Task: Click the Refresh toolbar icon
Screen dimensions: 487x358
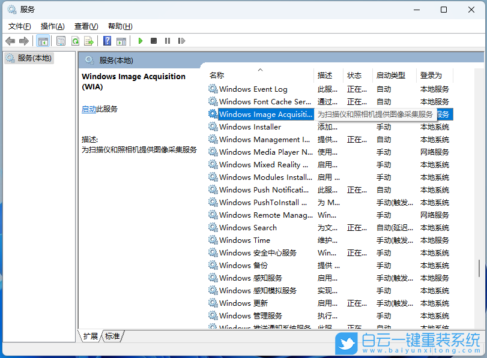Action: [75, 41]
